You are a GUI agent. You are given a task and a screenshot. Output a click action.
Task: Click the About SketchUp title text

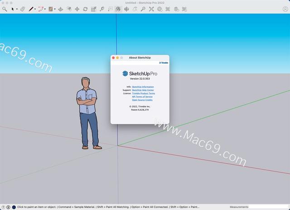[x=140, y=58]
